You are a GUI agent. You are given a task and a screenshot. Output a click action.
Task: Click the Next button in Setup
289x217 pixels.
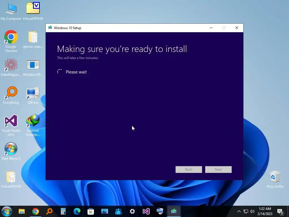tap(218, 170)
